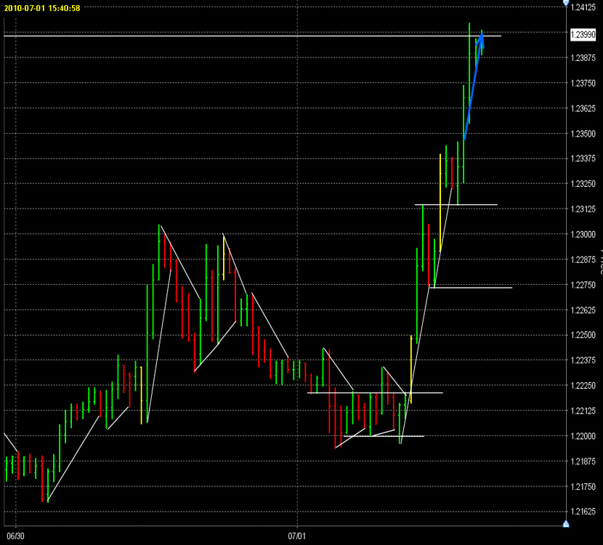Image resolution: width=603 pixels, height=545 pixels.
Task: Click the 06/30 date axis label
Action: point(16,536)
